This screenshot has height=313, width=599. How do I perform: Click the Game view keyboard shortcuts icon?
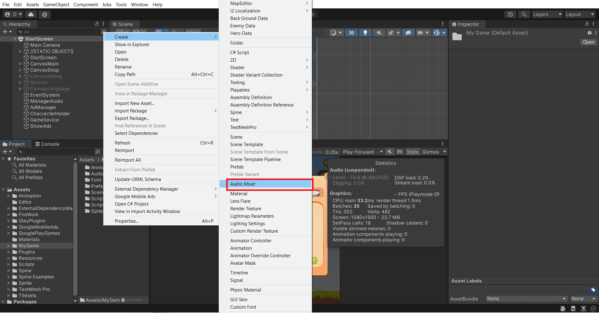click(x=400, y=152)
